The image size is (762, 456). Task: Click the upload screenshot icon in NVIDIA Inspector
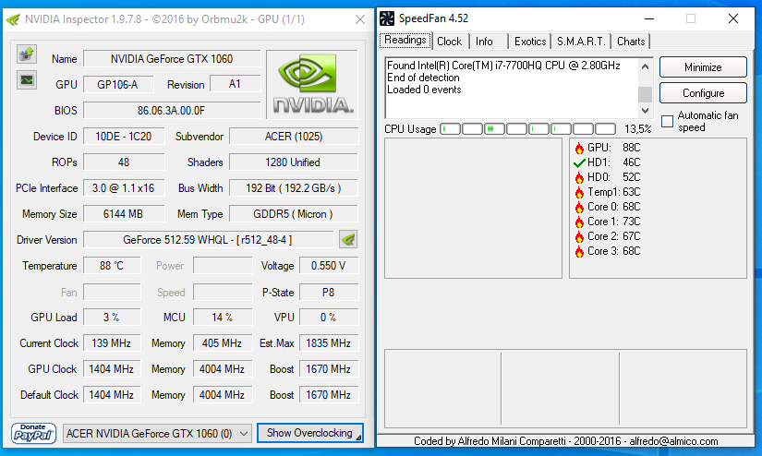[x=27, y=54]
